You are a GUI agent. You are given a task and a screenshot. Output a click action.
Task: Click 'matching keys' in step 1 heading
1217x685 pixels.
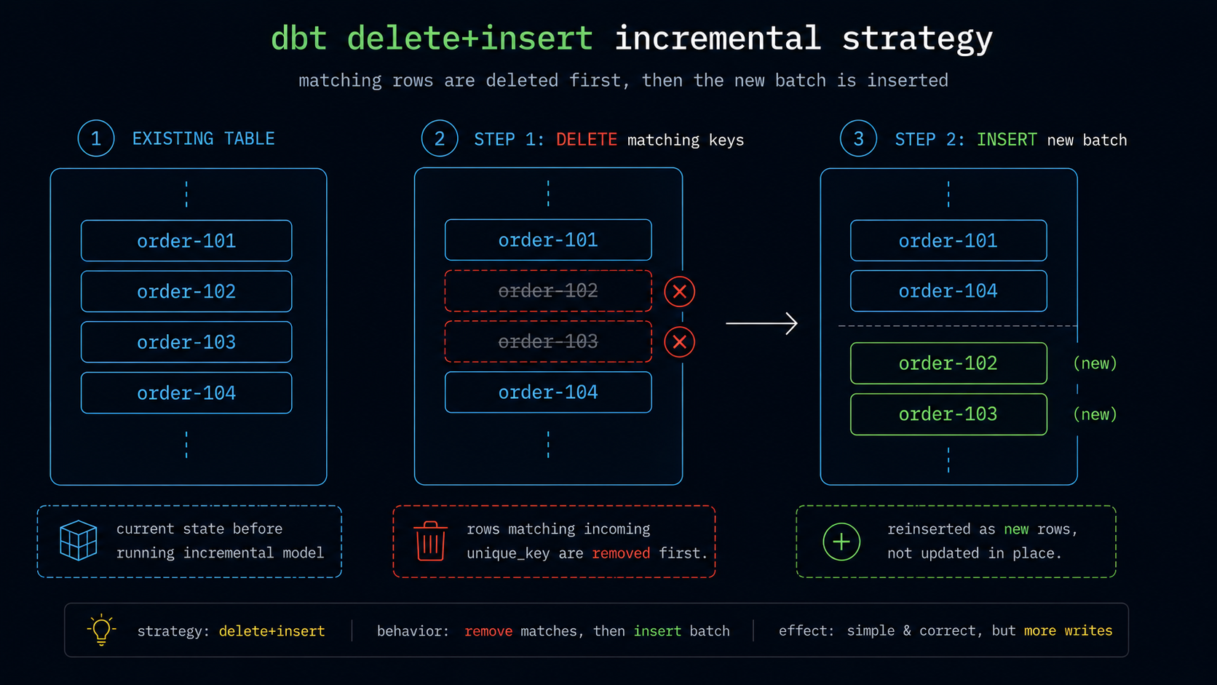[685, 140]
